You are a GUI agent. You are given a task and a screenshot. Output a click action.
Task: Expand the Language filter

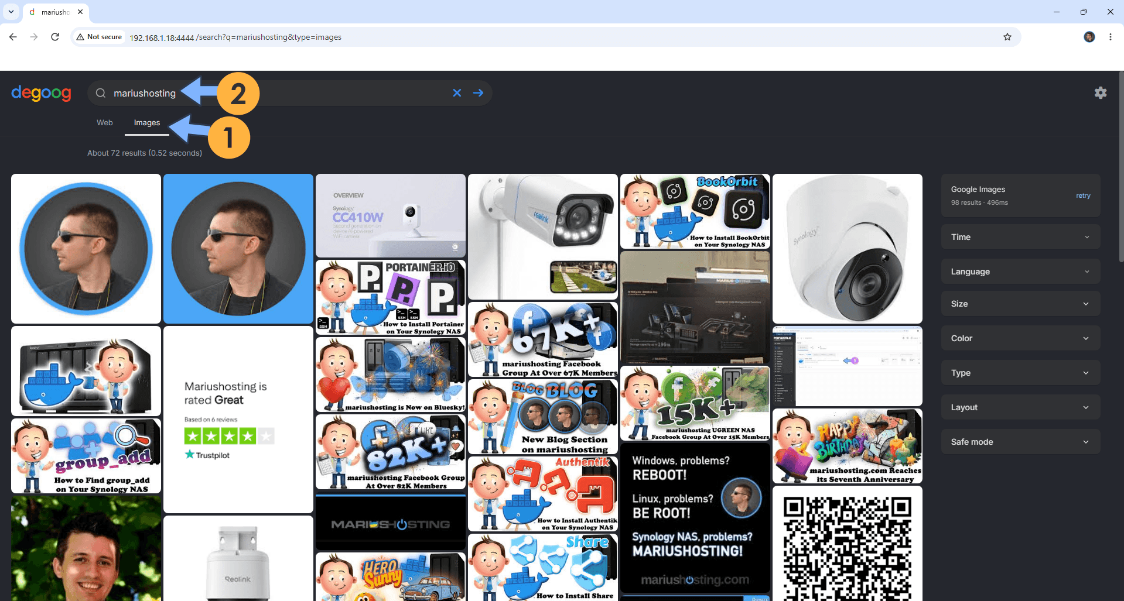[1021, 272]
